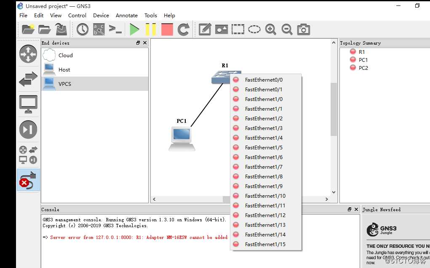430x268 pixels.
Task: Open console for all devices
Action: 115,29
